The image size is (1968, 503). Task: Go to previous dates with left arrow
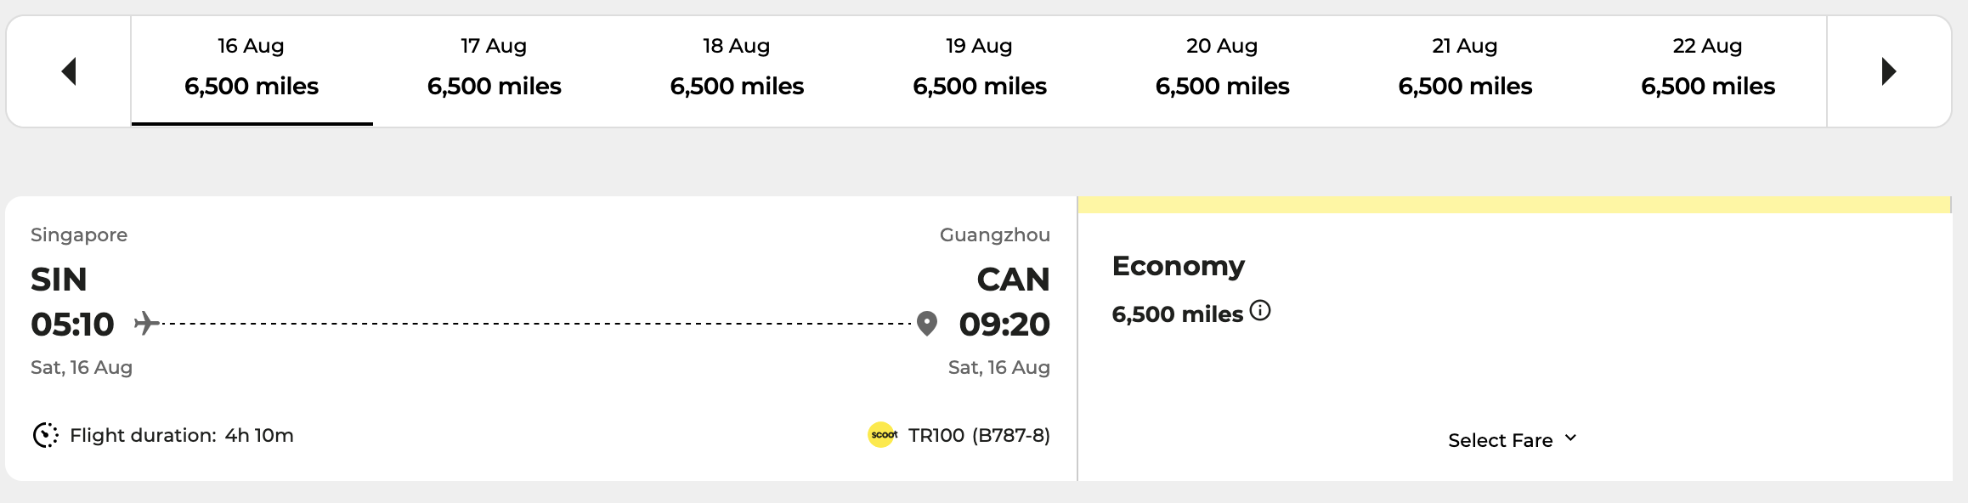coord(70,71)
